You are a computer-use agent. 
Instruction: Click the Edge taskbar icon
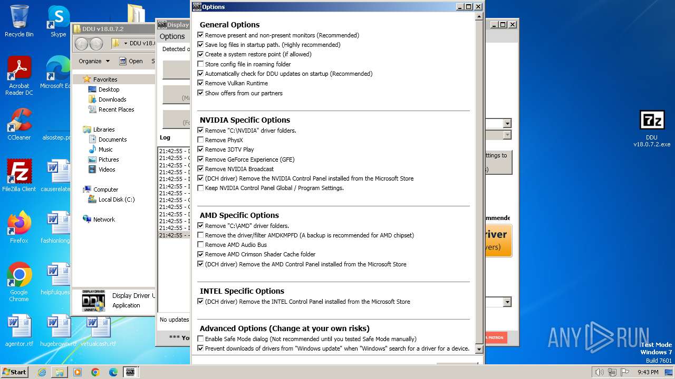click(113, 372)
